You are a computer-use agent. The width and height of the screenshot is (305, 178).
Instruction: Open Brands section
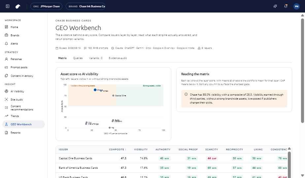15,35
